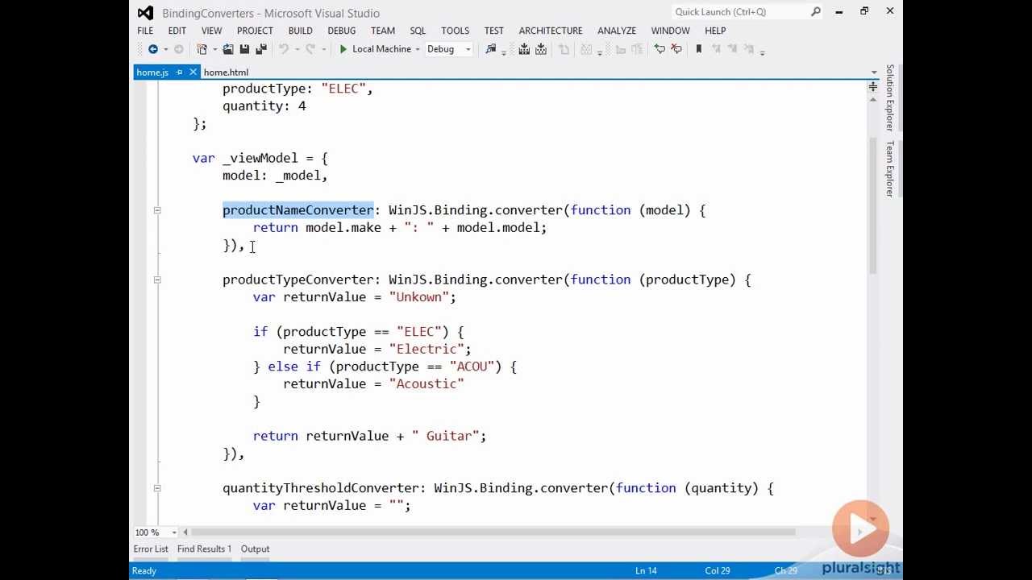Click the Save floppy disk icon
Image resolution: width=1032 pixels, height=580 pixels.
coord(244,49)
